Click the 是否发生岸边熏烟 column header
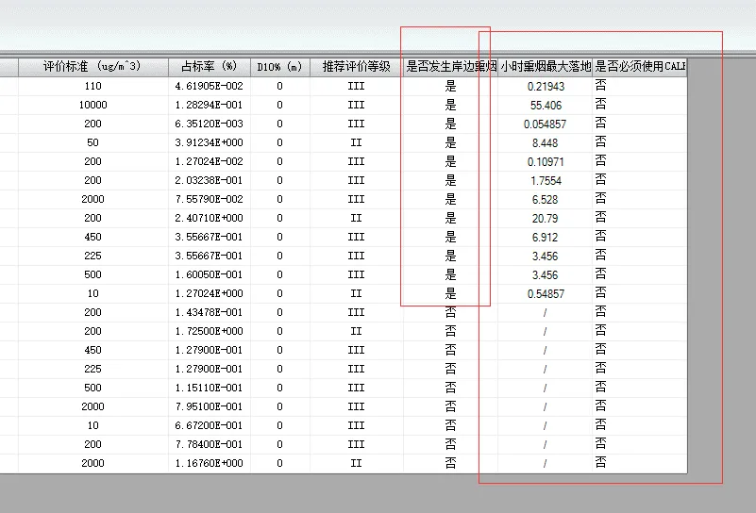This screenshot has height=513, width=756. [x=450, y=66]
